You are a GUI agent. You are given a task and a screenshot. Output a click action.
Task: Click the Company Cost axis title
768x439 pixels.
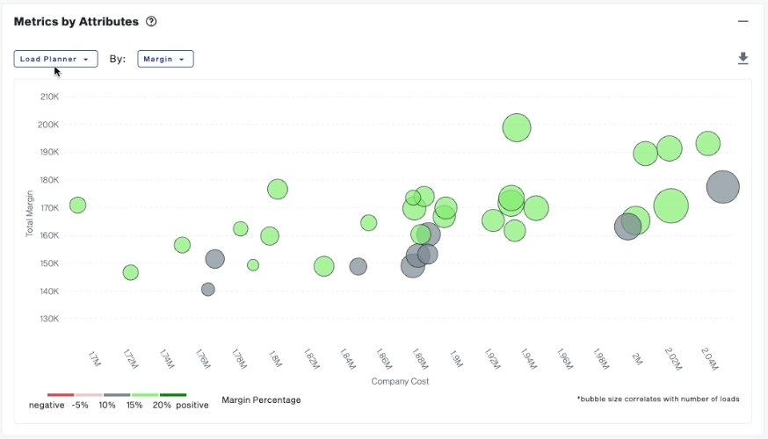[400, 381]
